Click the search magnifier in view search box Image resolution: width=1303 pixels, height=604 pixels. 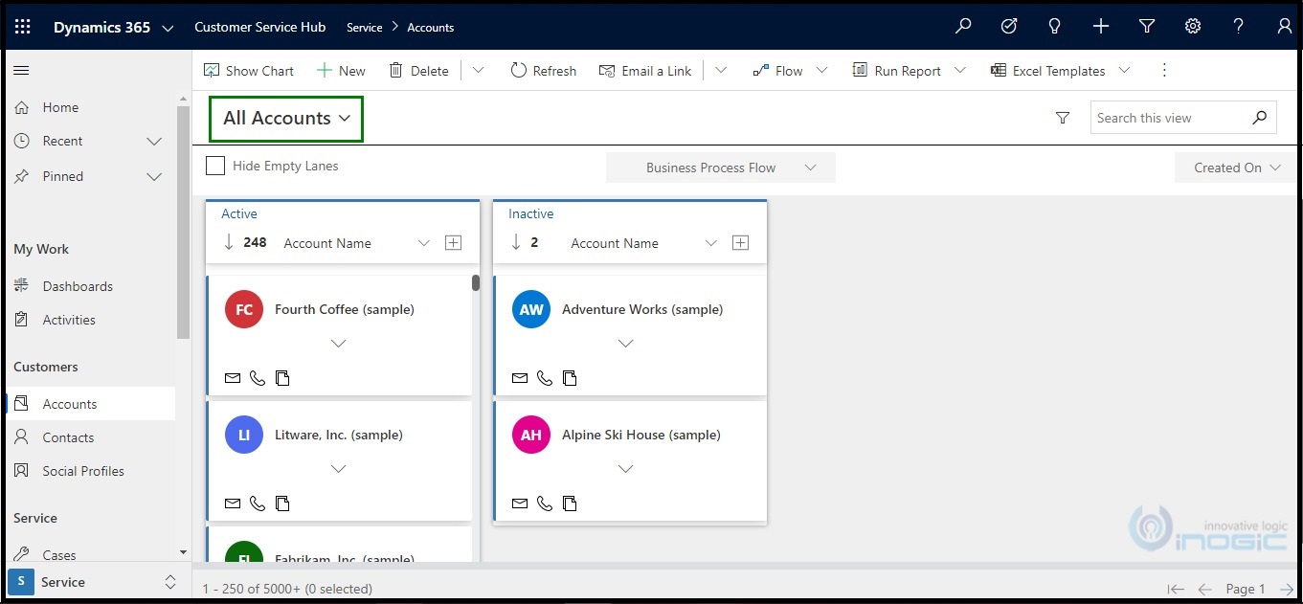point(1260,118)
